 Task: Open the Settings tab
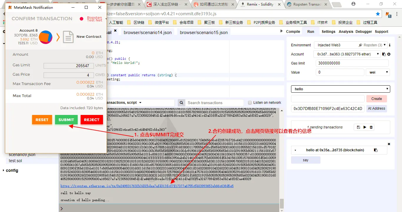328,31
